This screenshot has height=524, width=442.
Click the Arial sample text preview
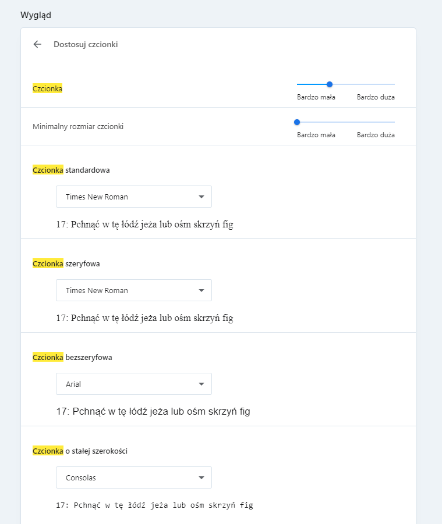pyautogui.click(x=153, y=411)
